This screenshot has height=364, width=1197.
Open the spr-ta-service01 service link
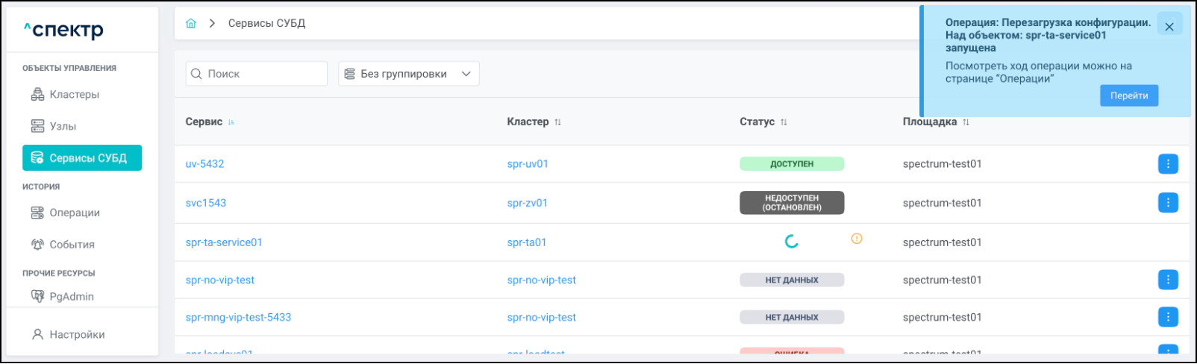tap(224, 242)
